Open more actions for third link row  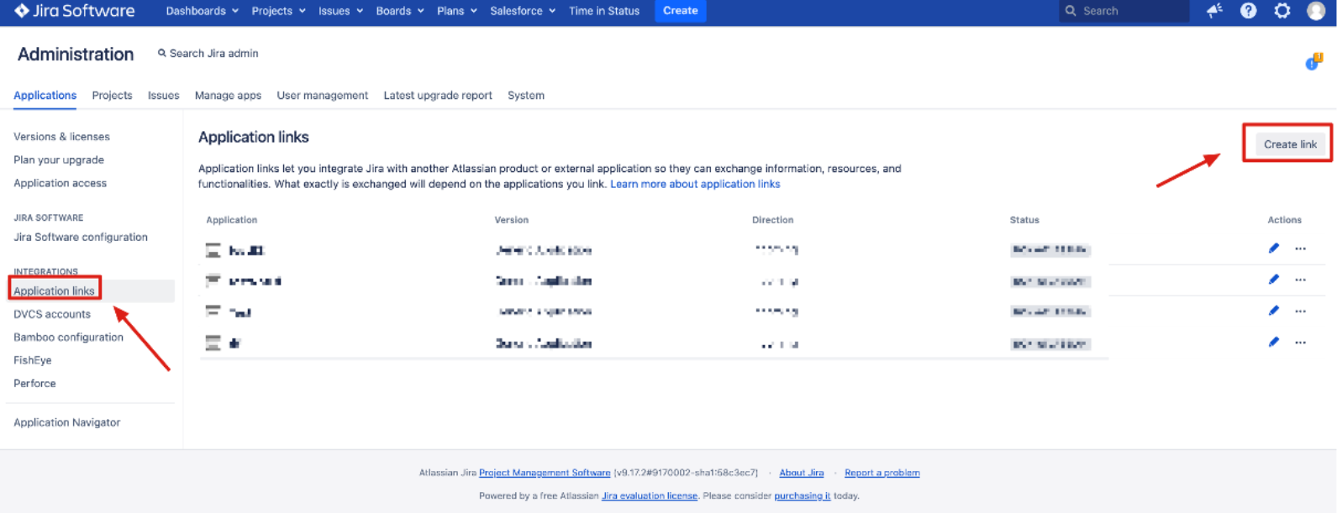pos(1300,311)
